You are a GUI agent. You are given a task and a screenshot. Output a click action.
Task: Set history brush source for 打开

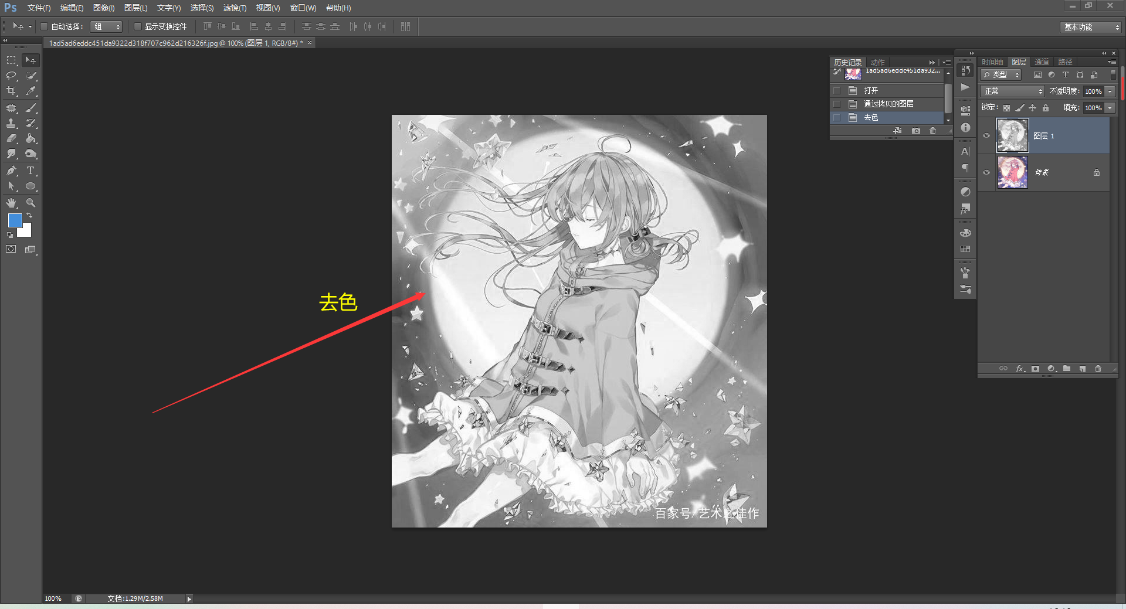(x=837, y=91)
